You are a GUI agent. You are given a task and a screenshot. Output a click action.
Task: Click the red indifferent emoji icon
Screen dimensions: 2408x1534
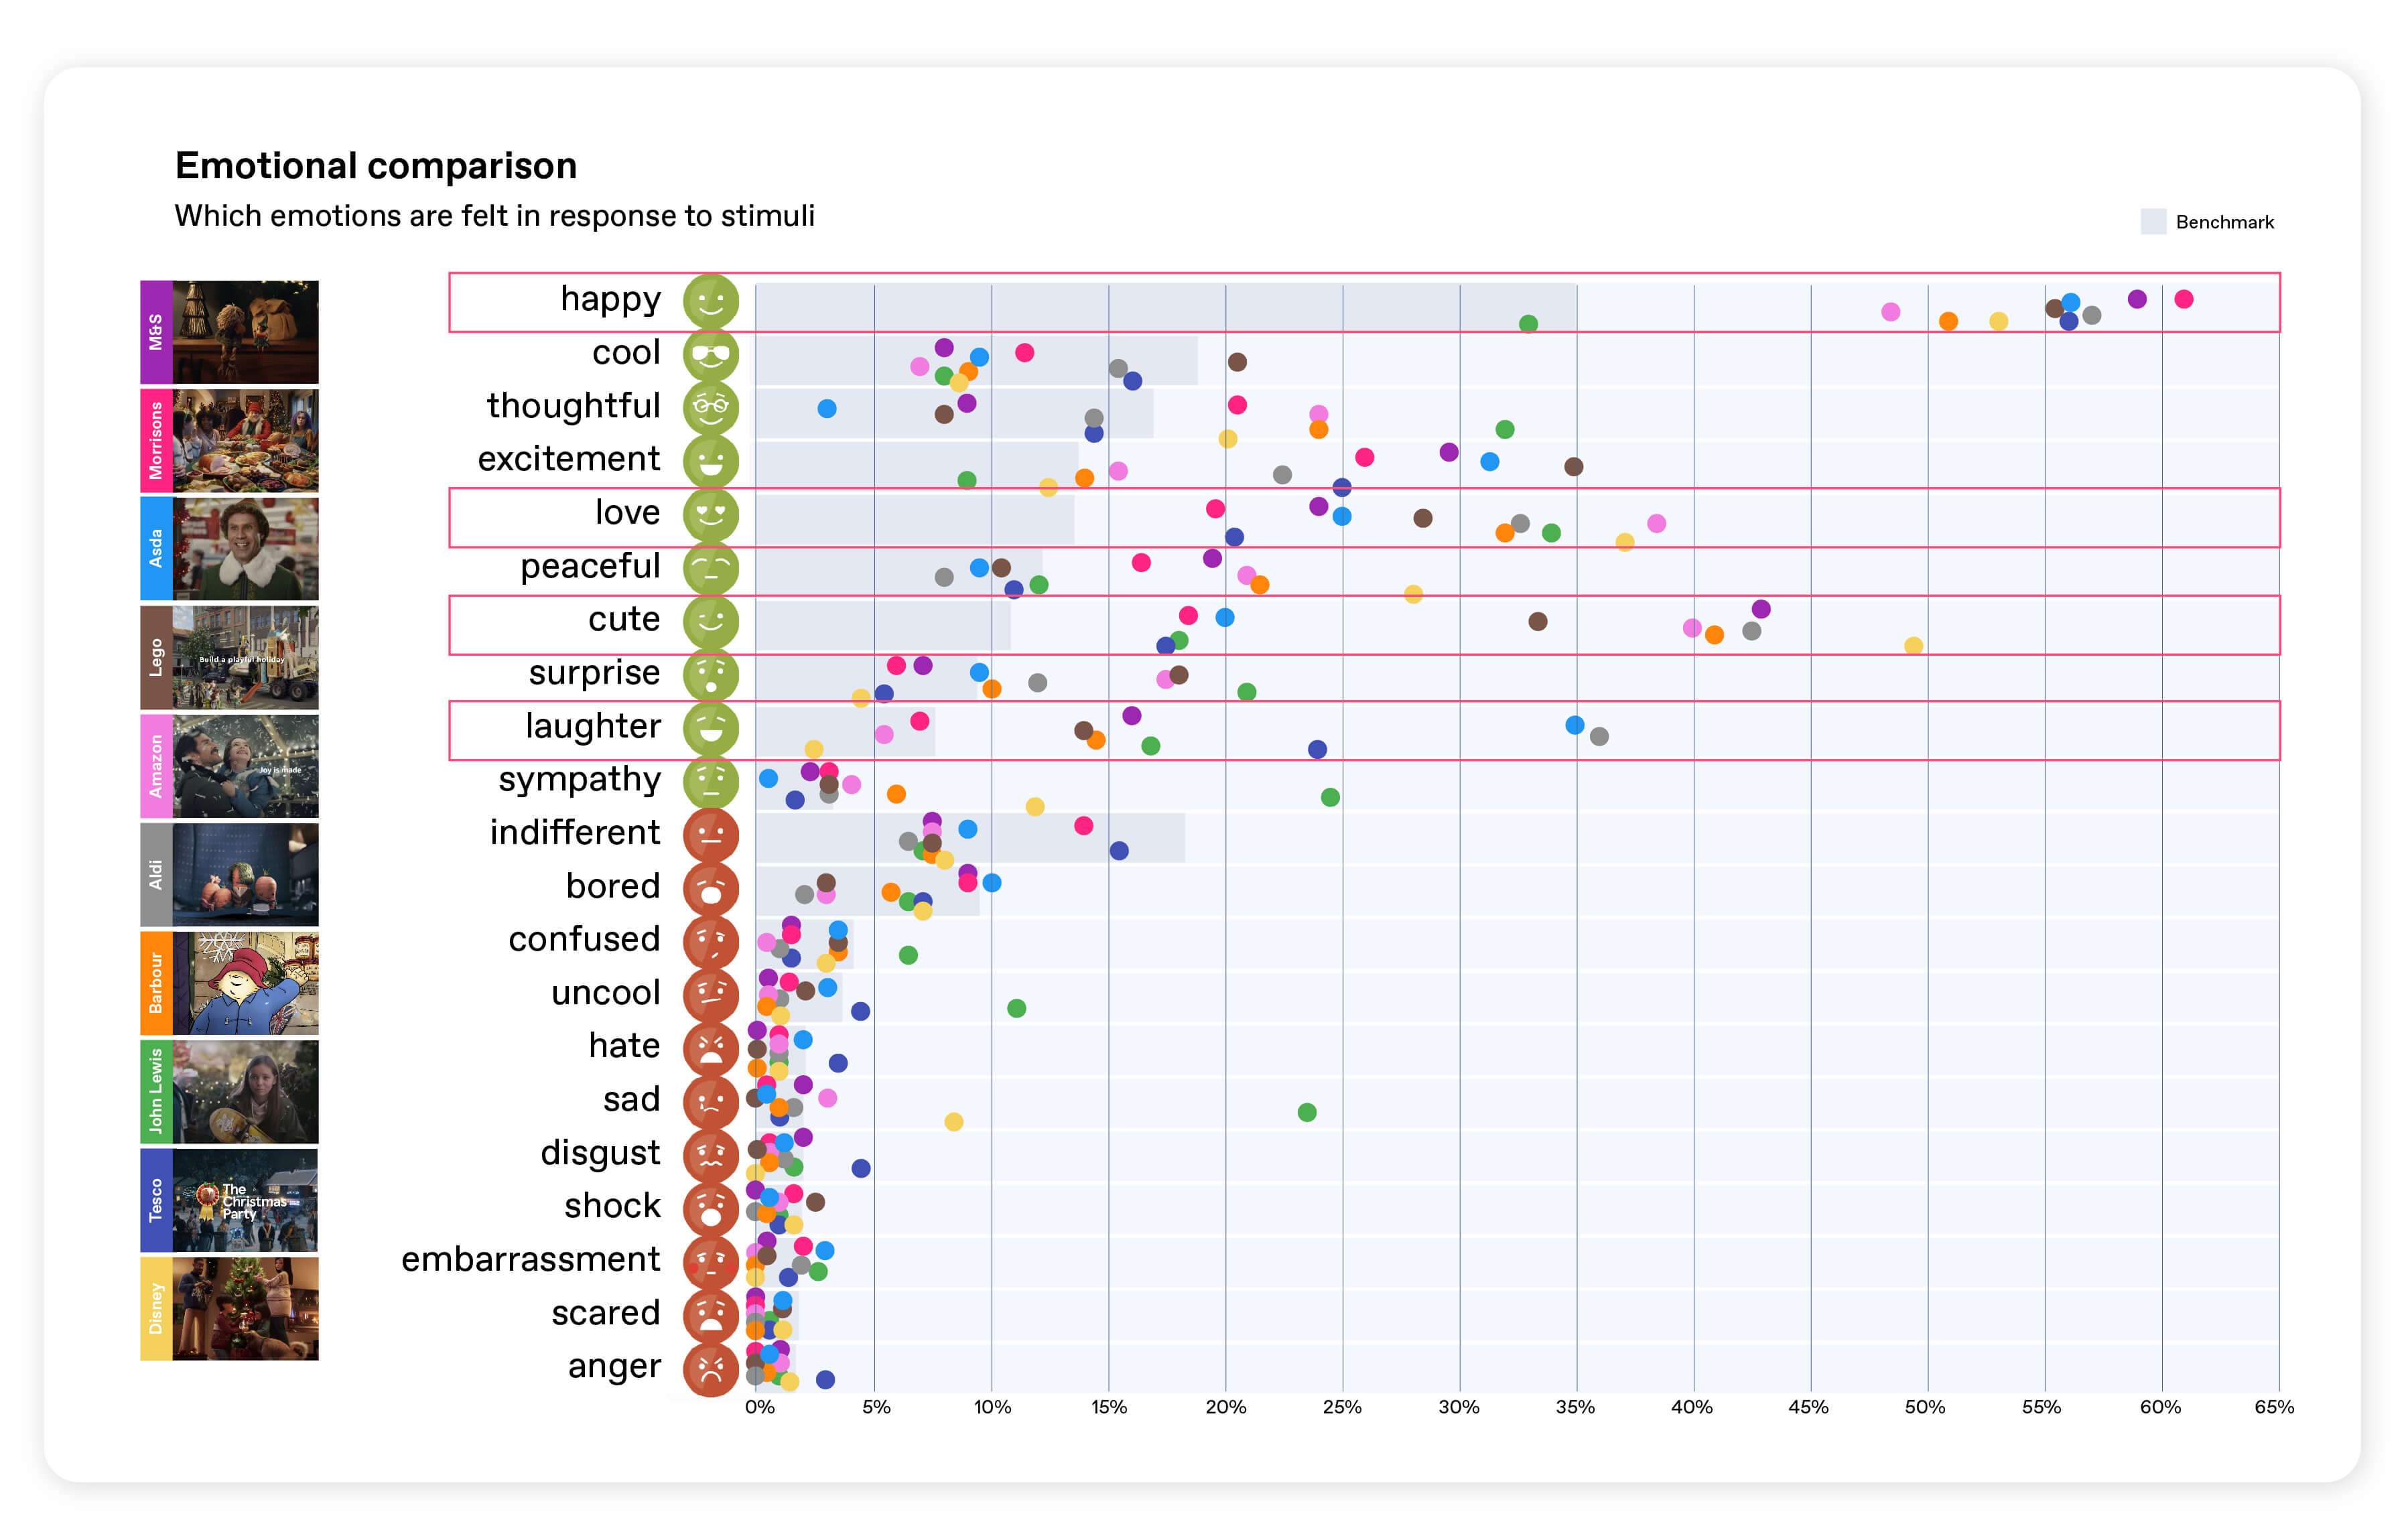click(710, 834)
